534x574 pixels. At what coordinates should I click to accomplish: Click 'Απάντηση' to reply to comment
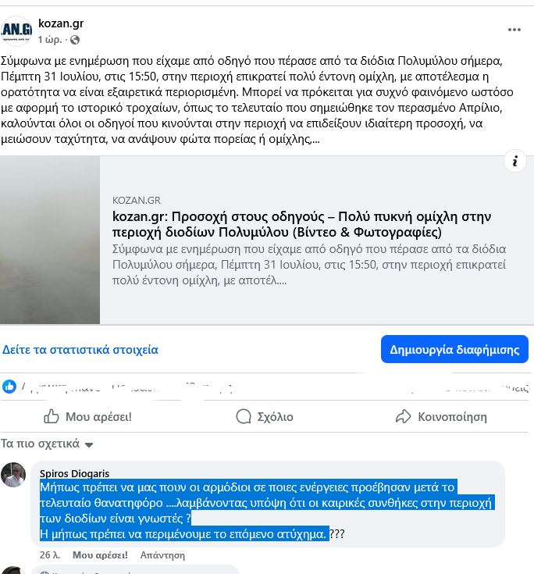tap(162, 555)
